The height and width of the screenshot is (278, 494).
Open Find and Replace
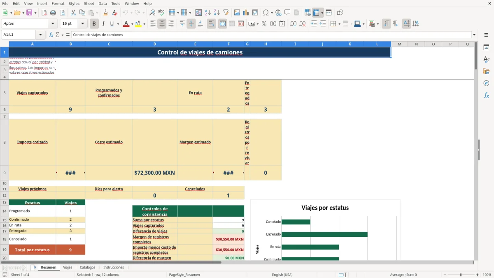click(152, 13)
